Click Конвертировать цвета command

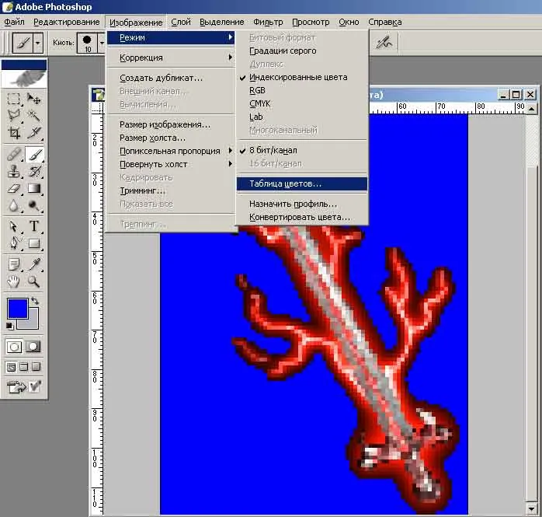coord(299,217)
